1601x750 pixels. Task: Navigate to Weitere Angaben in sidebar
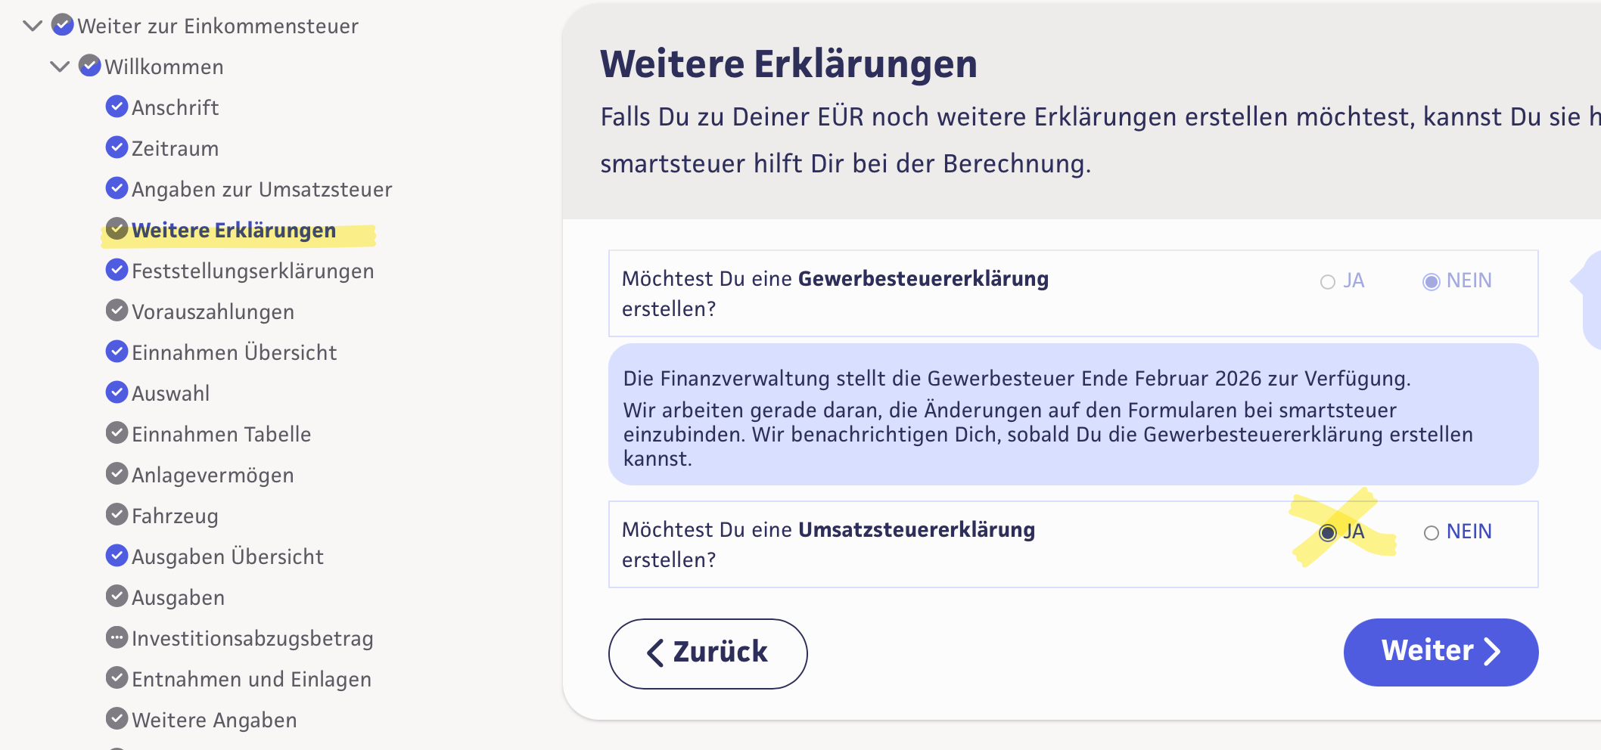coord(214,720)
